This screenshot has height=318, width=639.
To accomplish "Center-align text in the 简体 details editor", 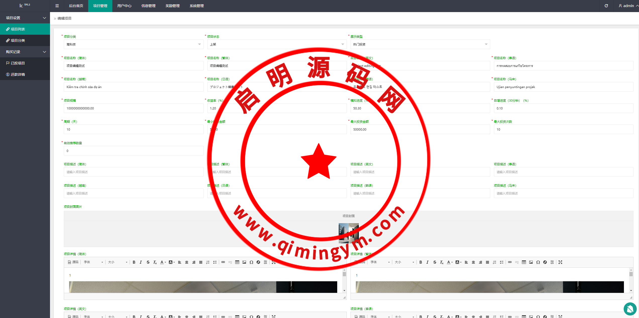I will click(x=186, y=262).
